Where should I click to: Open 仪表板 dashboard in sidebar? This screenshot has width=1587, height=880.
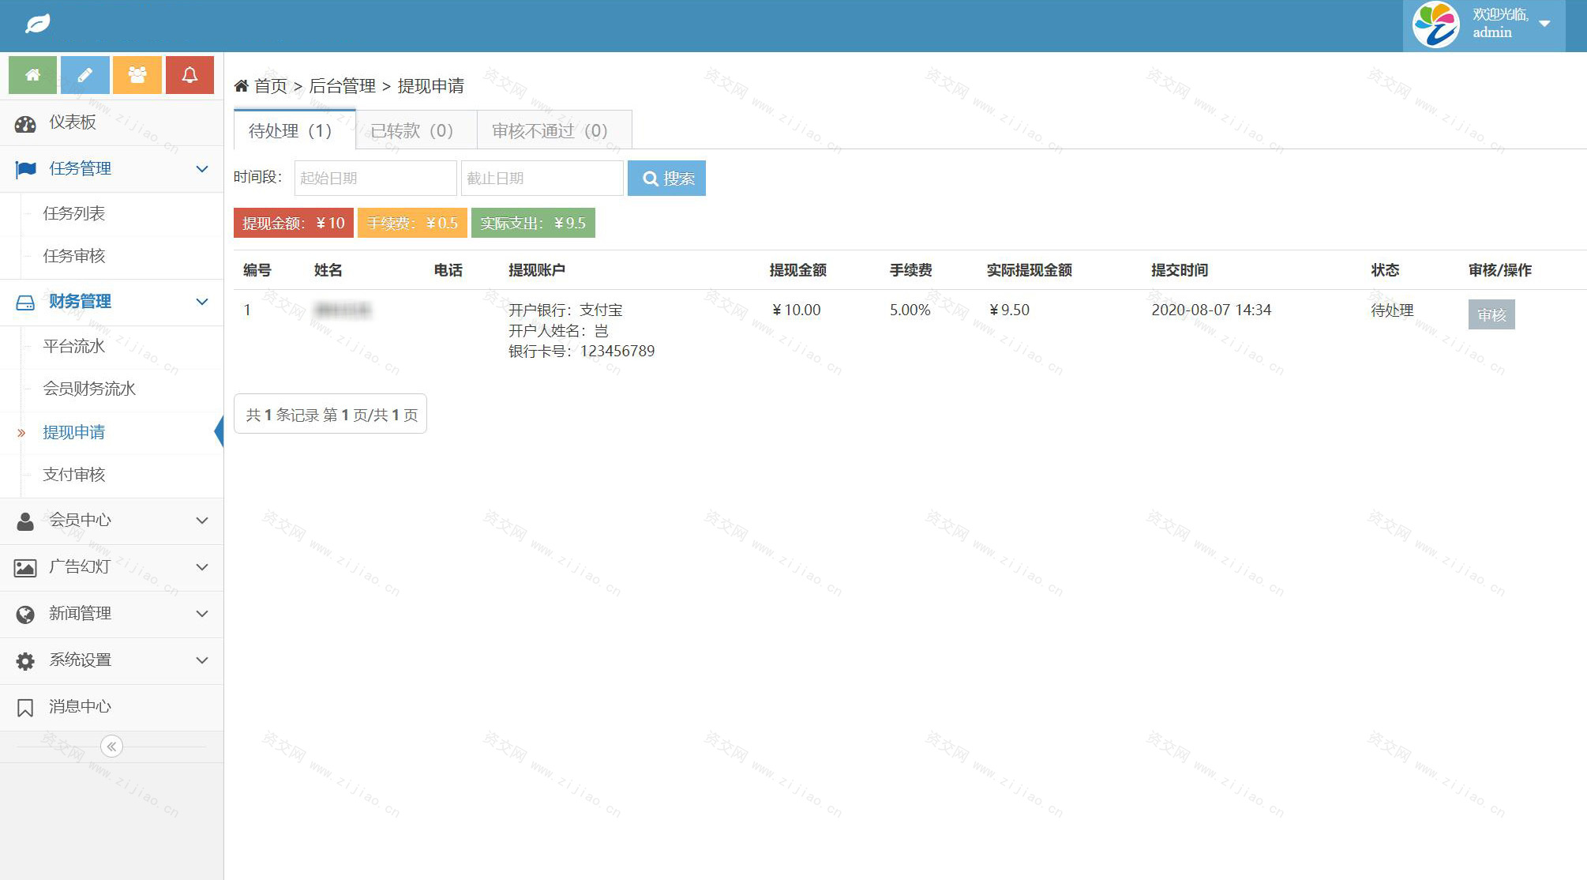coord(111,122)
